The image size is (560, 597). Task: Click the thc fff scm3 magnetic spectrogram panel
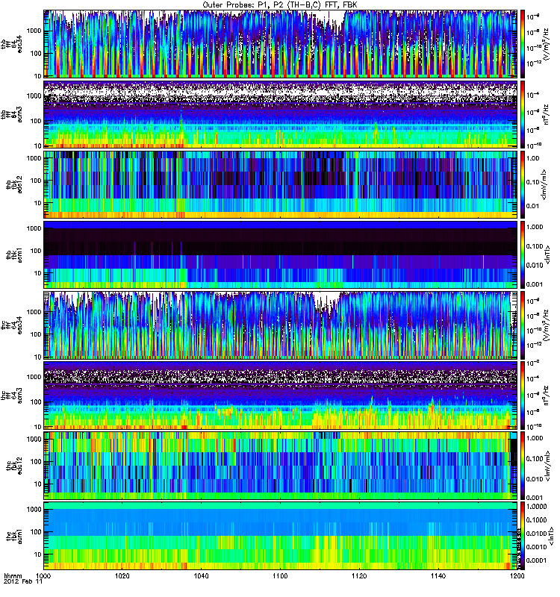pos(281,396)
